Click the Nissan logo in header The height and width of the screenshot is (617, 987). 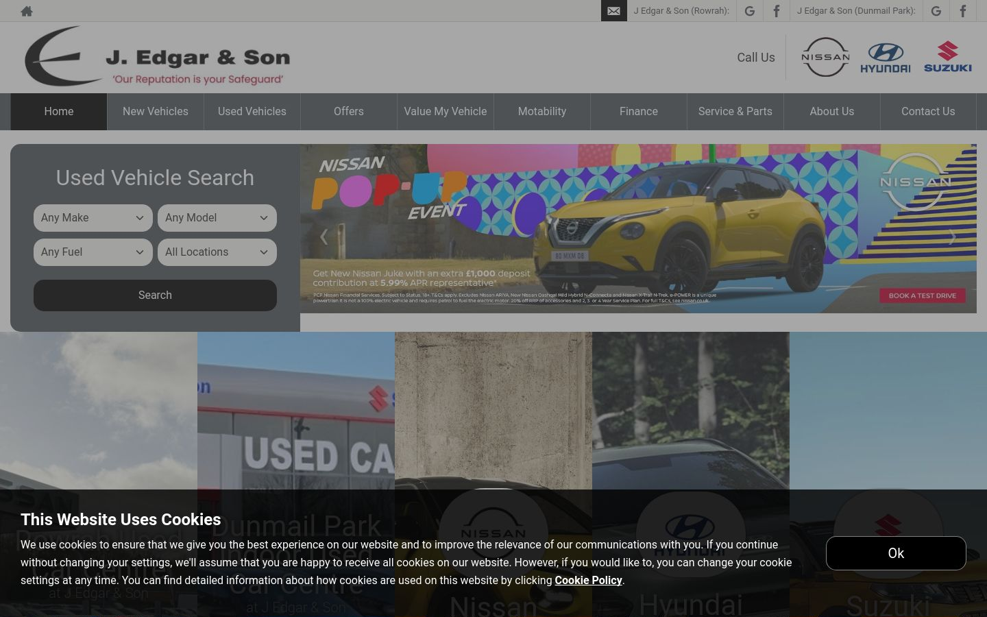point(825,57)
